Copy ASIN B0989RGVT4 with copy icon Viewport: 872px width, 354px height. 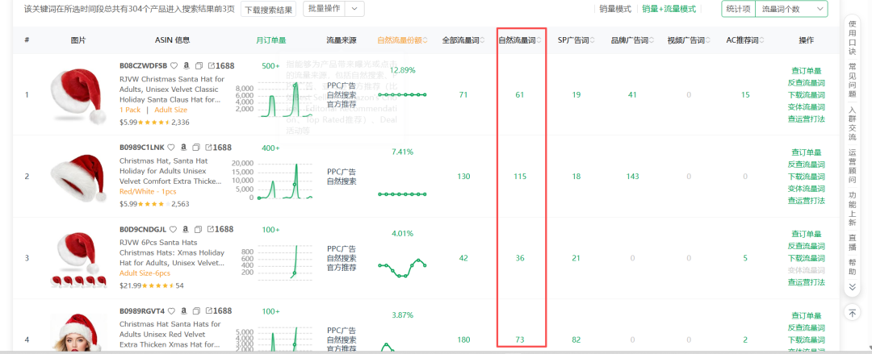click(195, 310)
